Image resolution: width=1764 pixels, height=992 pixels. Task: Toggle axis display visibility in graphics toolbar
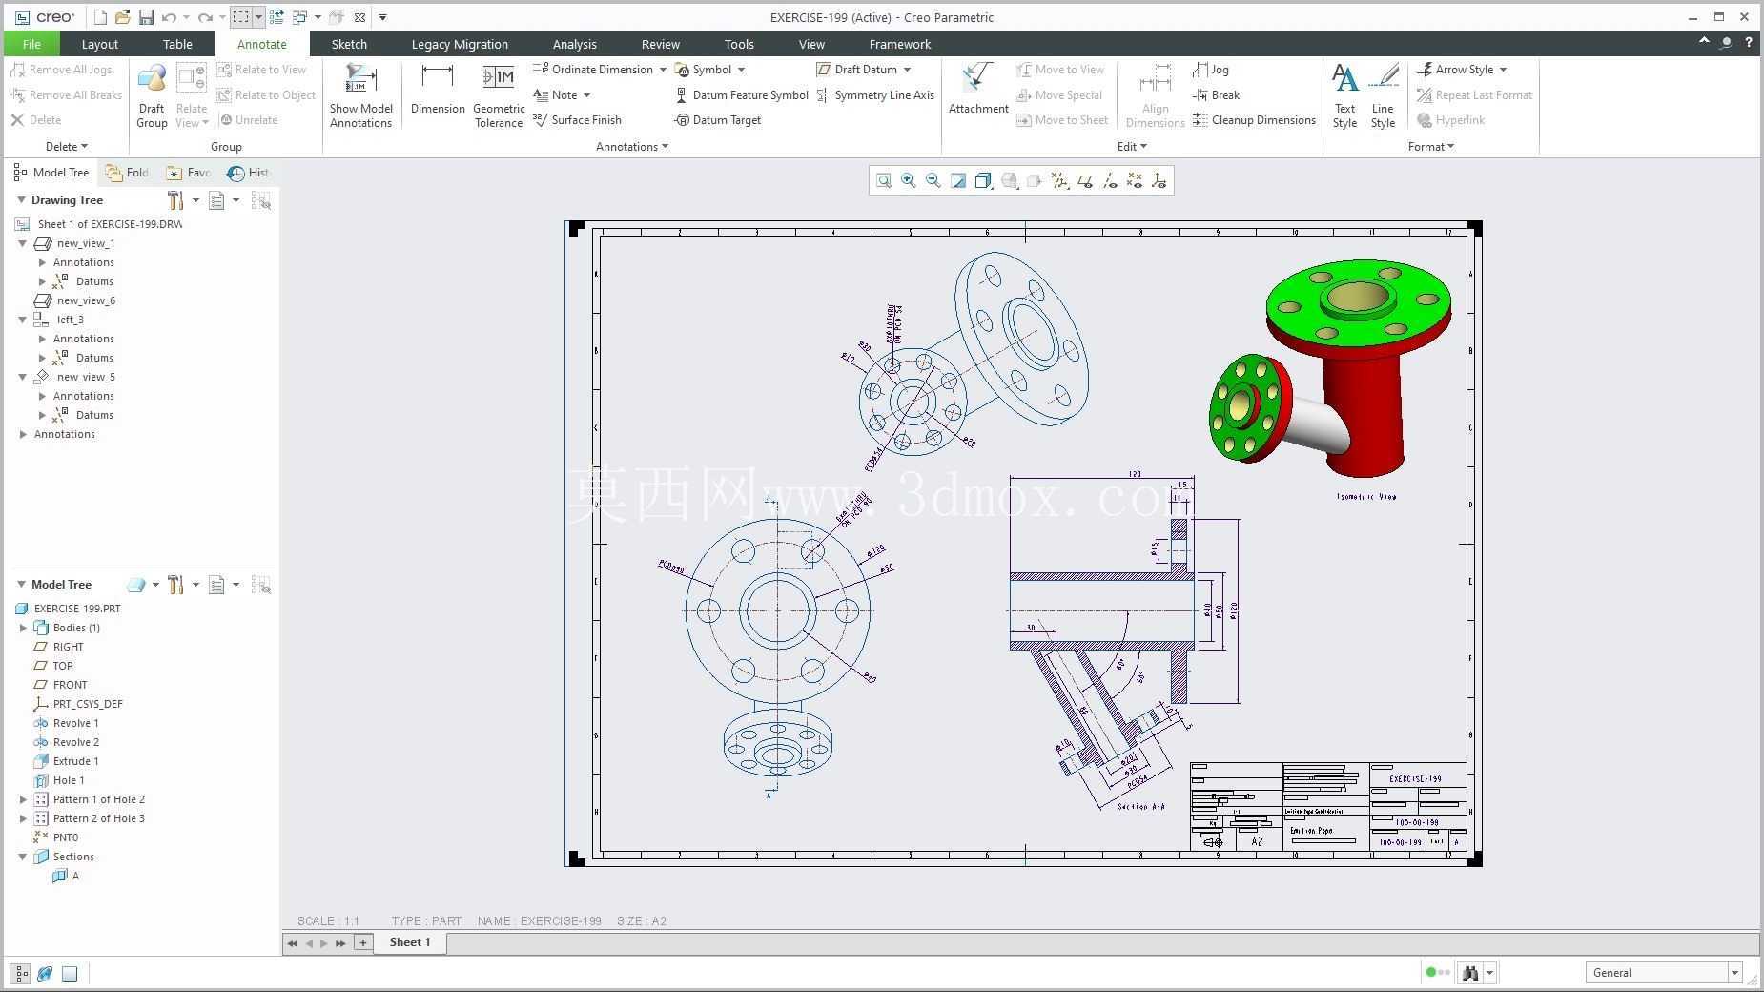click(x=1110, y=180)
